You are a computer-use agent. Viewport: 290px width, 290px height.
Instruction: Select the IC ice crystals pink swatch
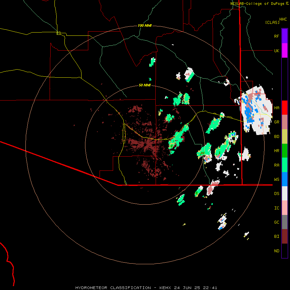285,208
